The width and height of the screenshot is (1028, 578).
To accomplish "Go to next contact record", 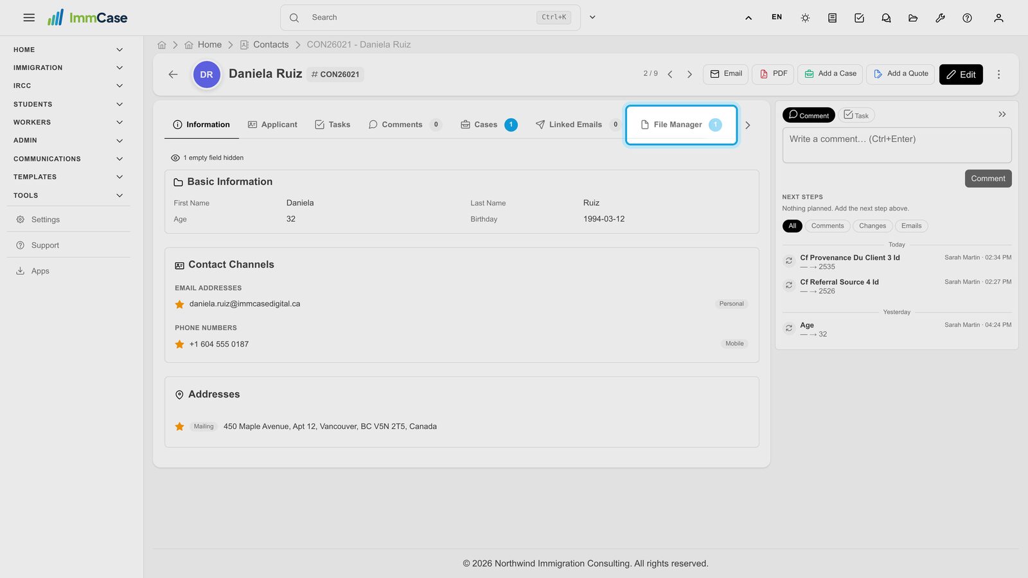I will (x=689, y=74).
